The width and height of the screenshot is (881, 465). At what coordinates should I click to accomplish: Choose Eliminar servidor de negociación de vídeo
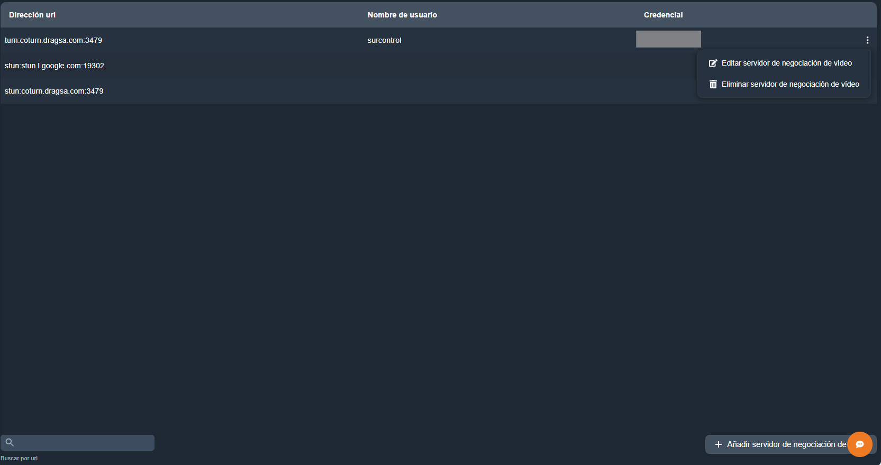pos(790,85)
